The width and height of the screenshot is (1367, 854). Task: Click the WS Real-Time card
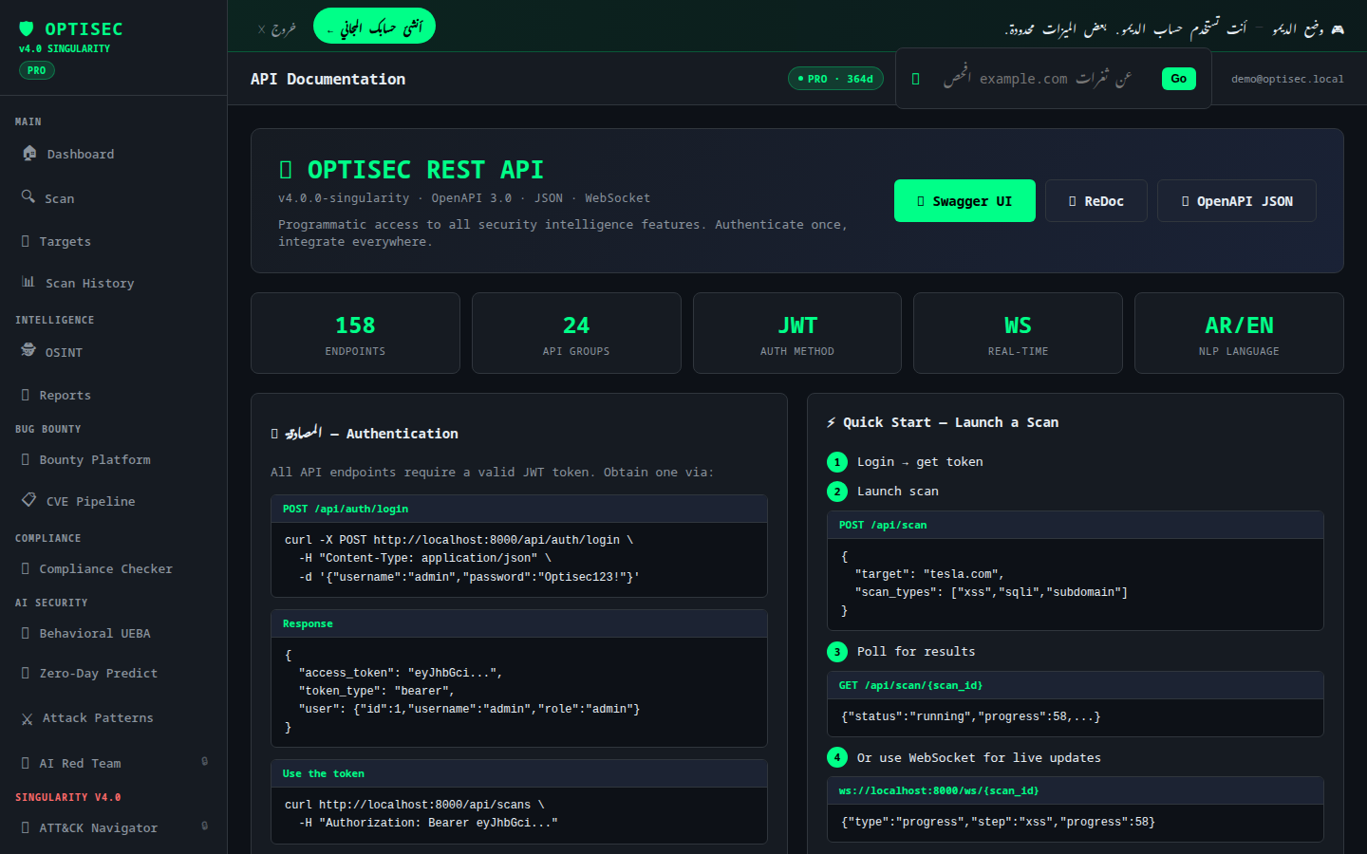pos(1018,333)
